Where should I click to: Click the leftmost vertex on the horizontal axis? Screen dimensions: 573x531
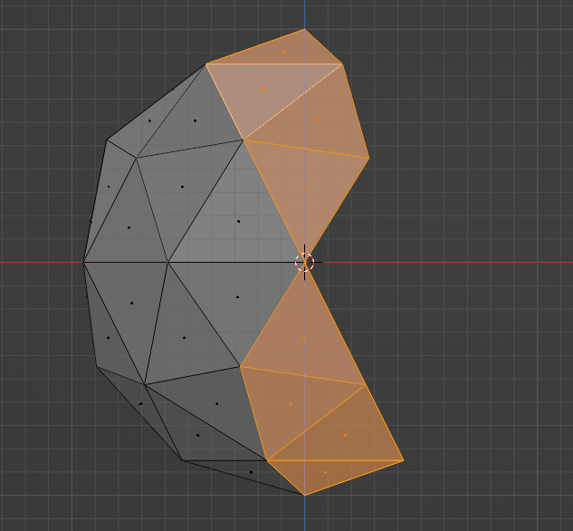click(x=84, y=263)
